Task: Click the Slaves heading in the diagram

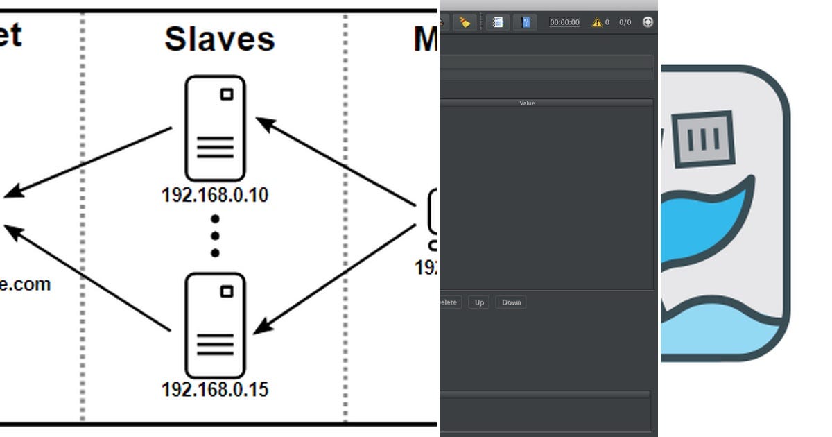Action: coord(219,40)
